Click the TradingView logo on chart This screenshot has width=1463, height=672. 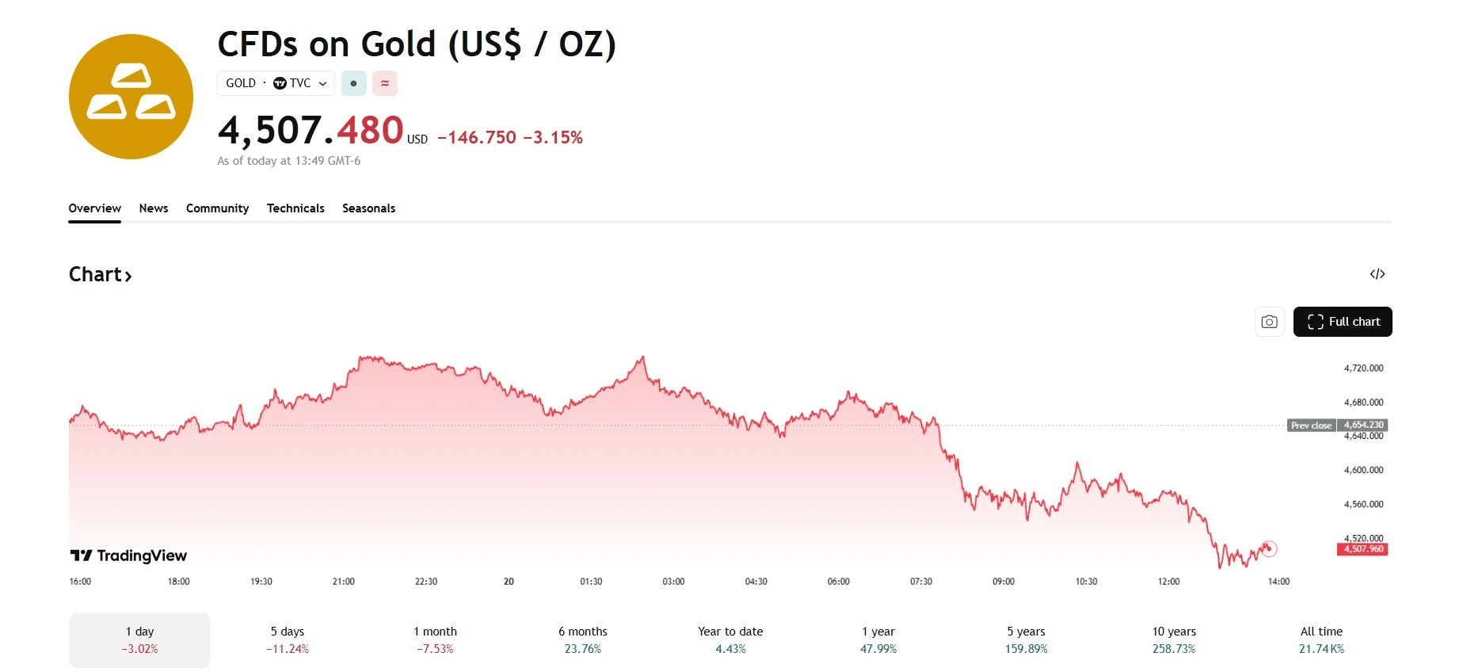pyautogui.click(x=129, y=556)
